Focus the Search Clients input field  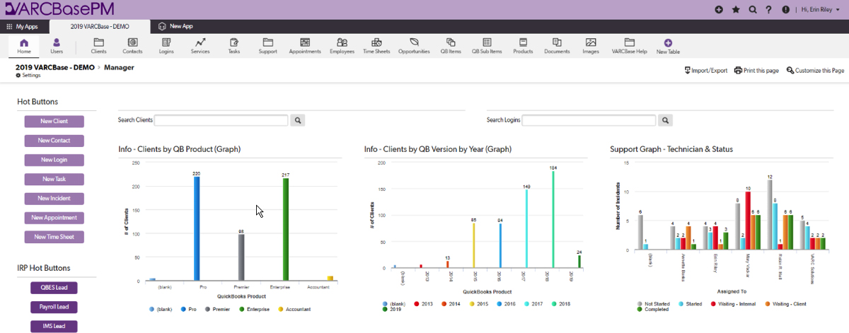(x=221, y=120)
